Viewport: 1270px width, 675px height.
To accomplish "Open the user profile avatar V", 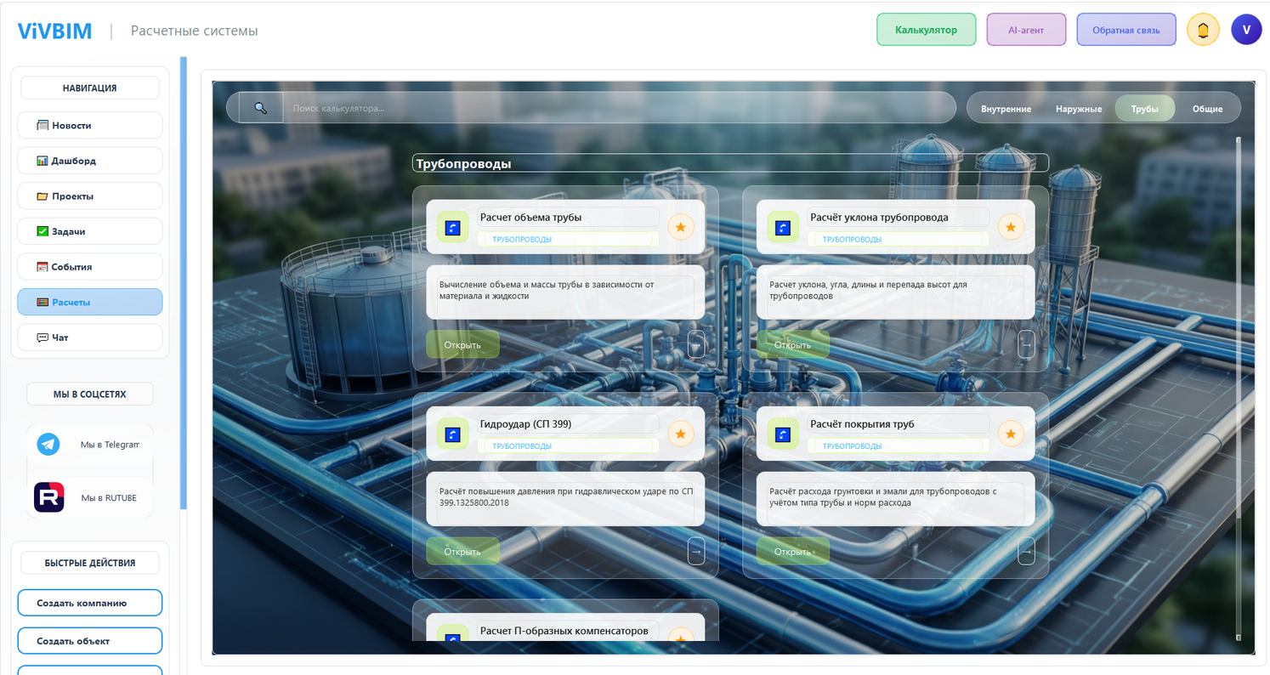I will coord(1246,30).
